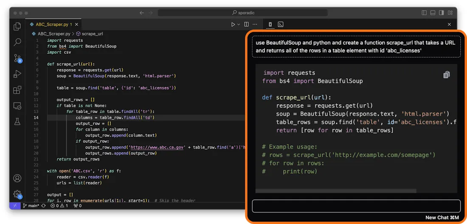Viewport: 467px width, 224px height.
Task: Split the editor to the right
Action: 246,25
